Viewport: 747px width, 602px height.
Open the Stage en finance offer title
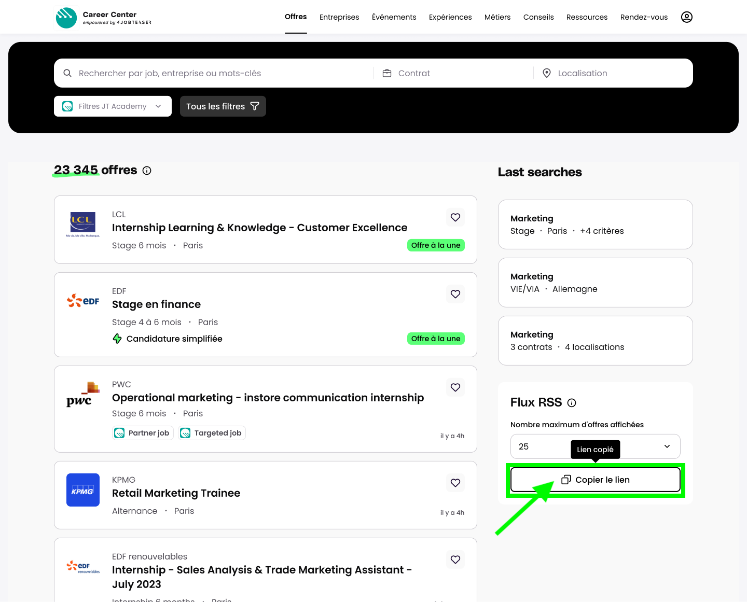(x=156, y=304)
